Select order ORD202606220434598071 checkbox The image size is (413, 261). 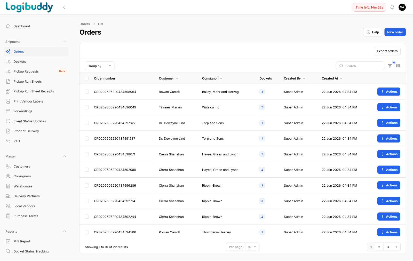[87, 154]
